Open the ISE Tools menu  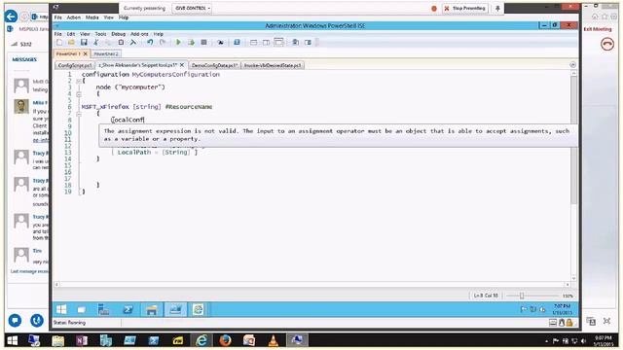[100, 34]
